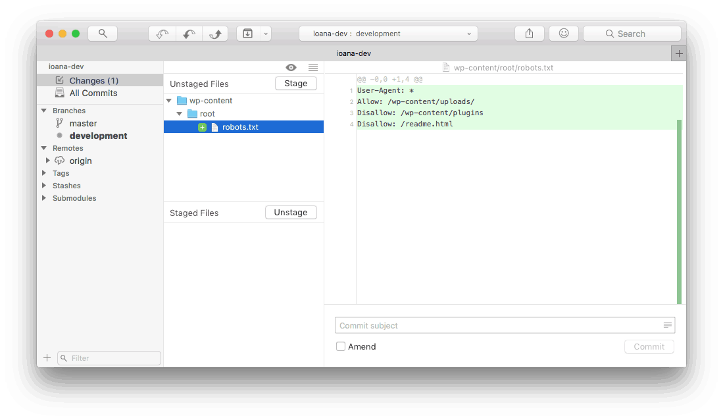Focus the toolbar Search field
723x420 pixels.
(632, 34)
